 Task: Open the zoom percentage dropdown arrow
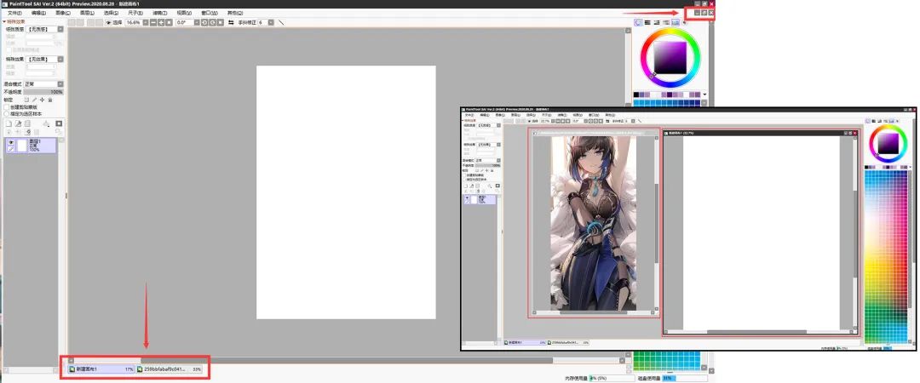pos(146,22)
